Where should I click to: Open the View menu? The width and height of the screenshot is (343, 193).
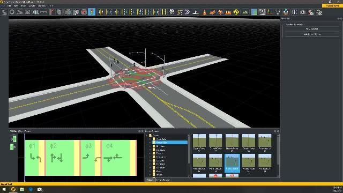click(x=16, y=6)
